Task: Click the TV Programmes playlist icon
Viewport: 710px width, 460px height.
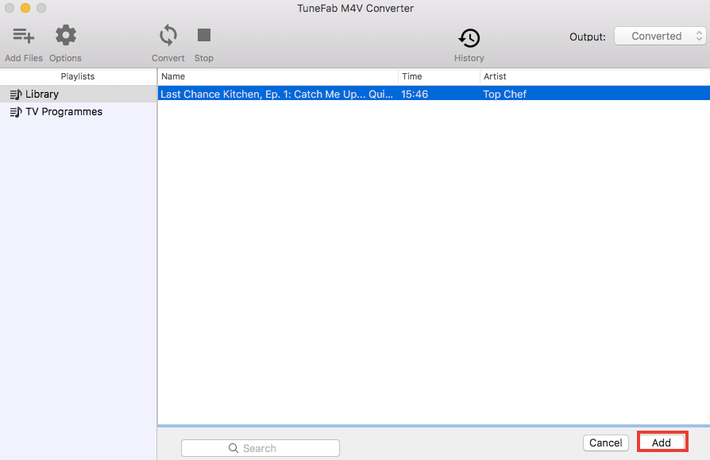Action: click(x=16, y=112)
